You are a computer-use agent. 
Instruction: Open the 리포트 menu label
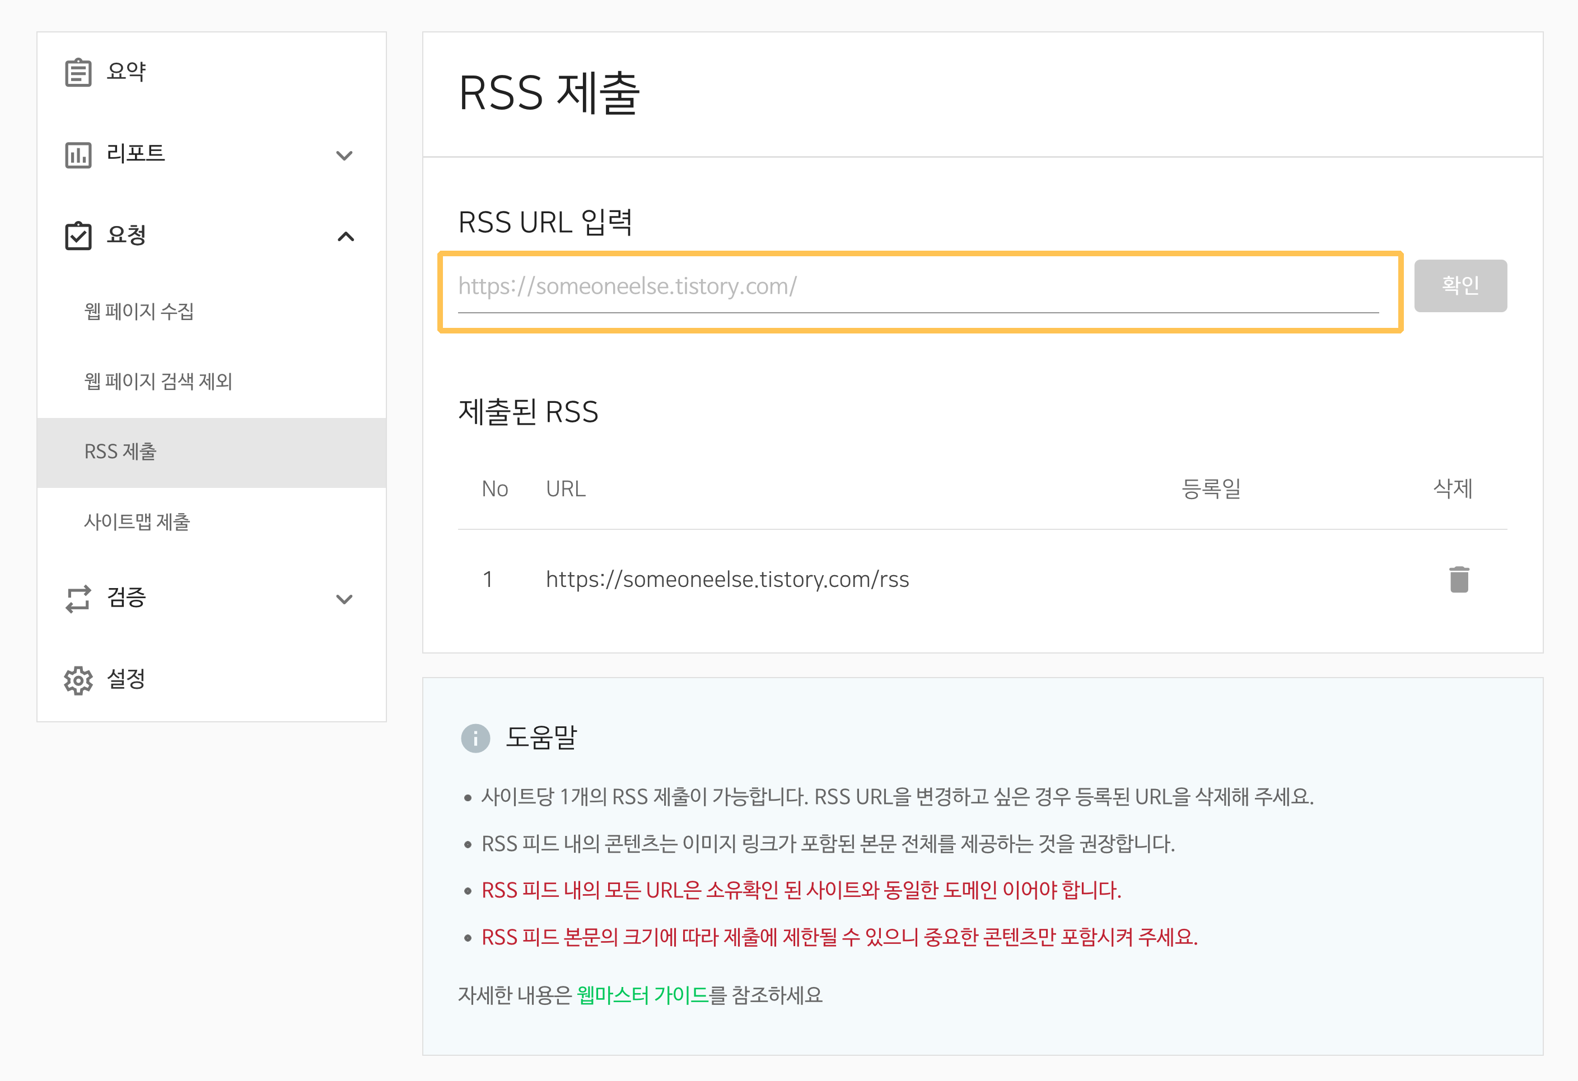[x=136, y=153]
